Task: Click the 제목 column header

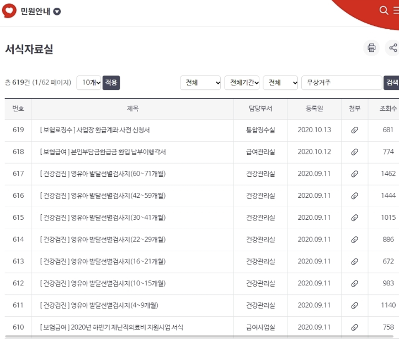Action: click(x=133, y=109)
